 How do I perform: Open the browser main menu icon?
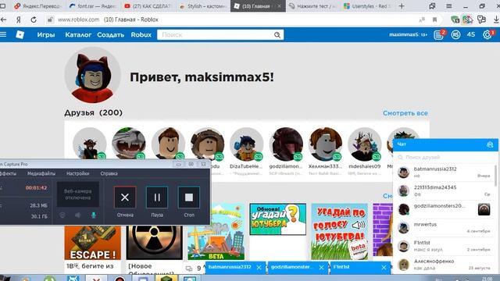(449, 6)
